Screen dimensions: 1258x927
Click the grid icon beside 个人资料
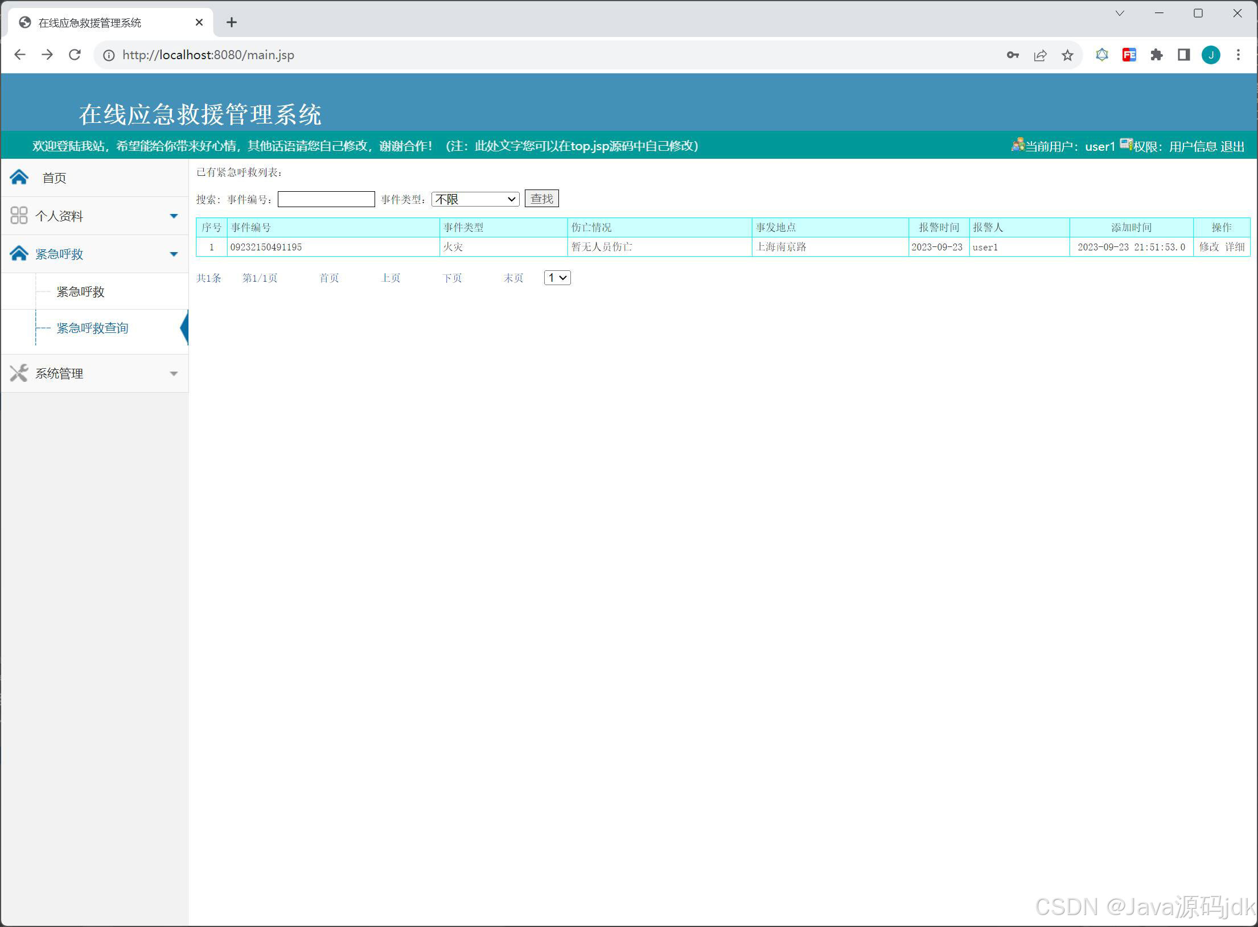click(19, 216)
